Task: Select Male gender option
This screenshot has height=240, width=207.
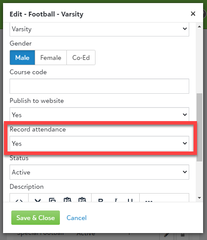Action: [x=22, y=58]
